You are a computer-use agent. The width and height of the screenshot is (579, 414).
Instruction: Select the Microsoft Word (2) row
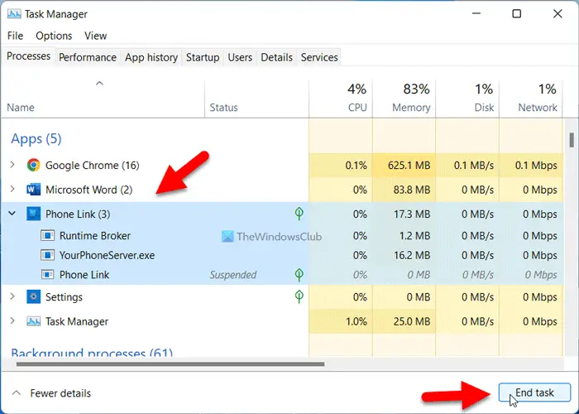tap(283, 190)
